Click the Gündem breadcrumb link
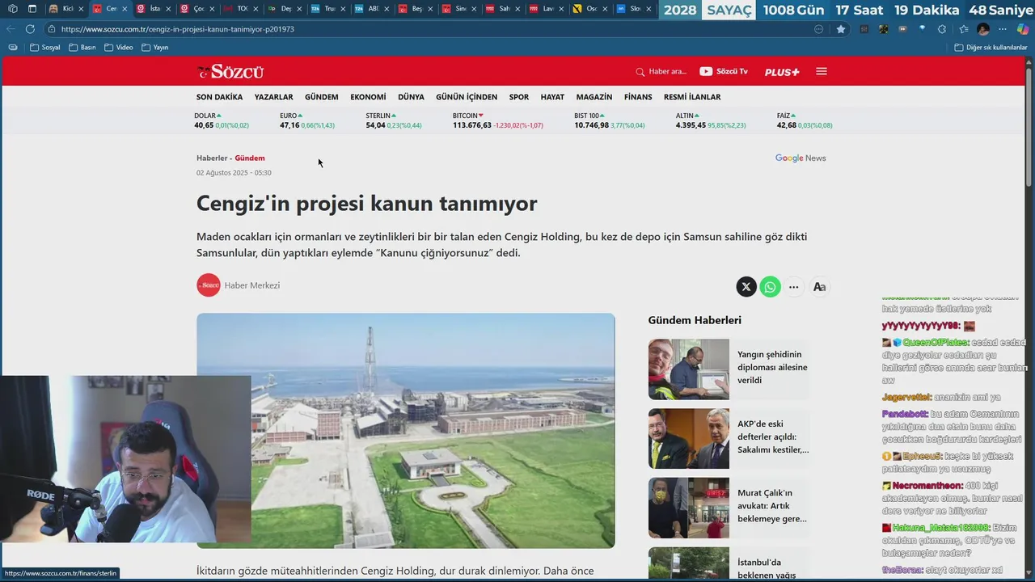The width and height of the screenshot is (1035, 582). (x=250, y=158)
